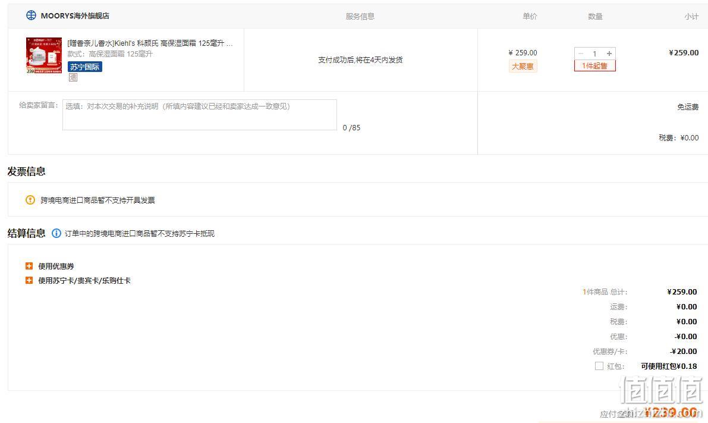This screenshot has height=423, width=708.
Task: Decrease quantity with the minus button
Action: (x=581, y=54)
